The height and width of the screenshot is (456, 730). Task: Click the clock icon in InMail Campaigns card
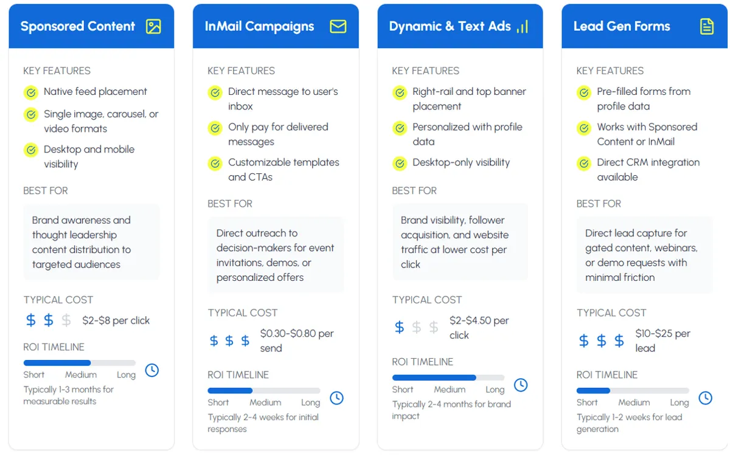click(336, 398)
